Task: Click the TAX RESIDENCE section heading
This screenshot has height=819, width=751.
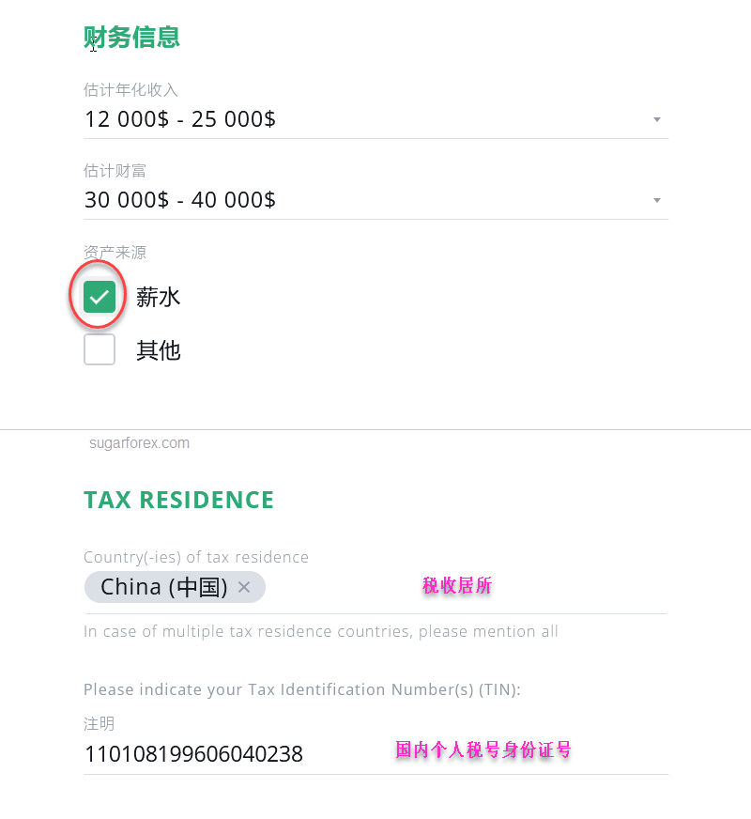Action: (x=178, y=500)
